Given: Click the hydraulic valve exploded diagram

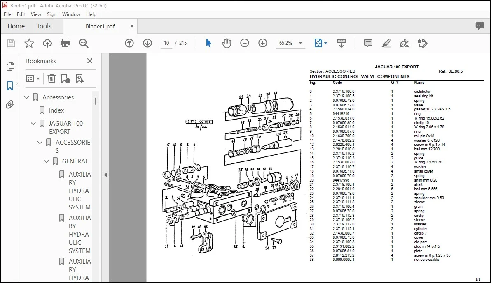Looking at the screenshot, I should tap(232, 173).
